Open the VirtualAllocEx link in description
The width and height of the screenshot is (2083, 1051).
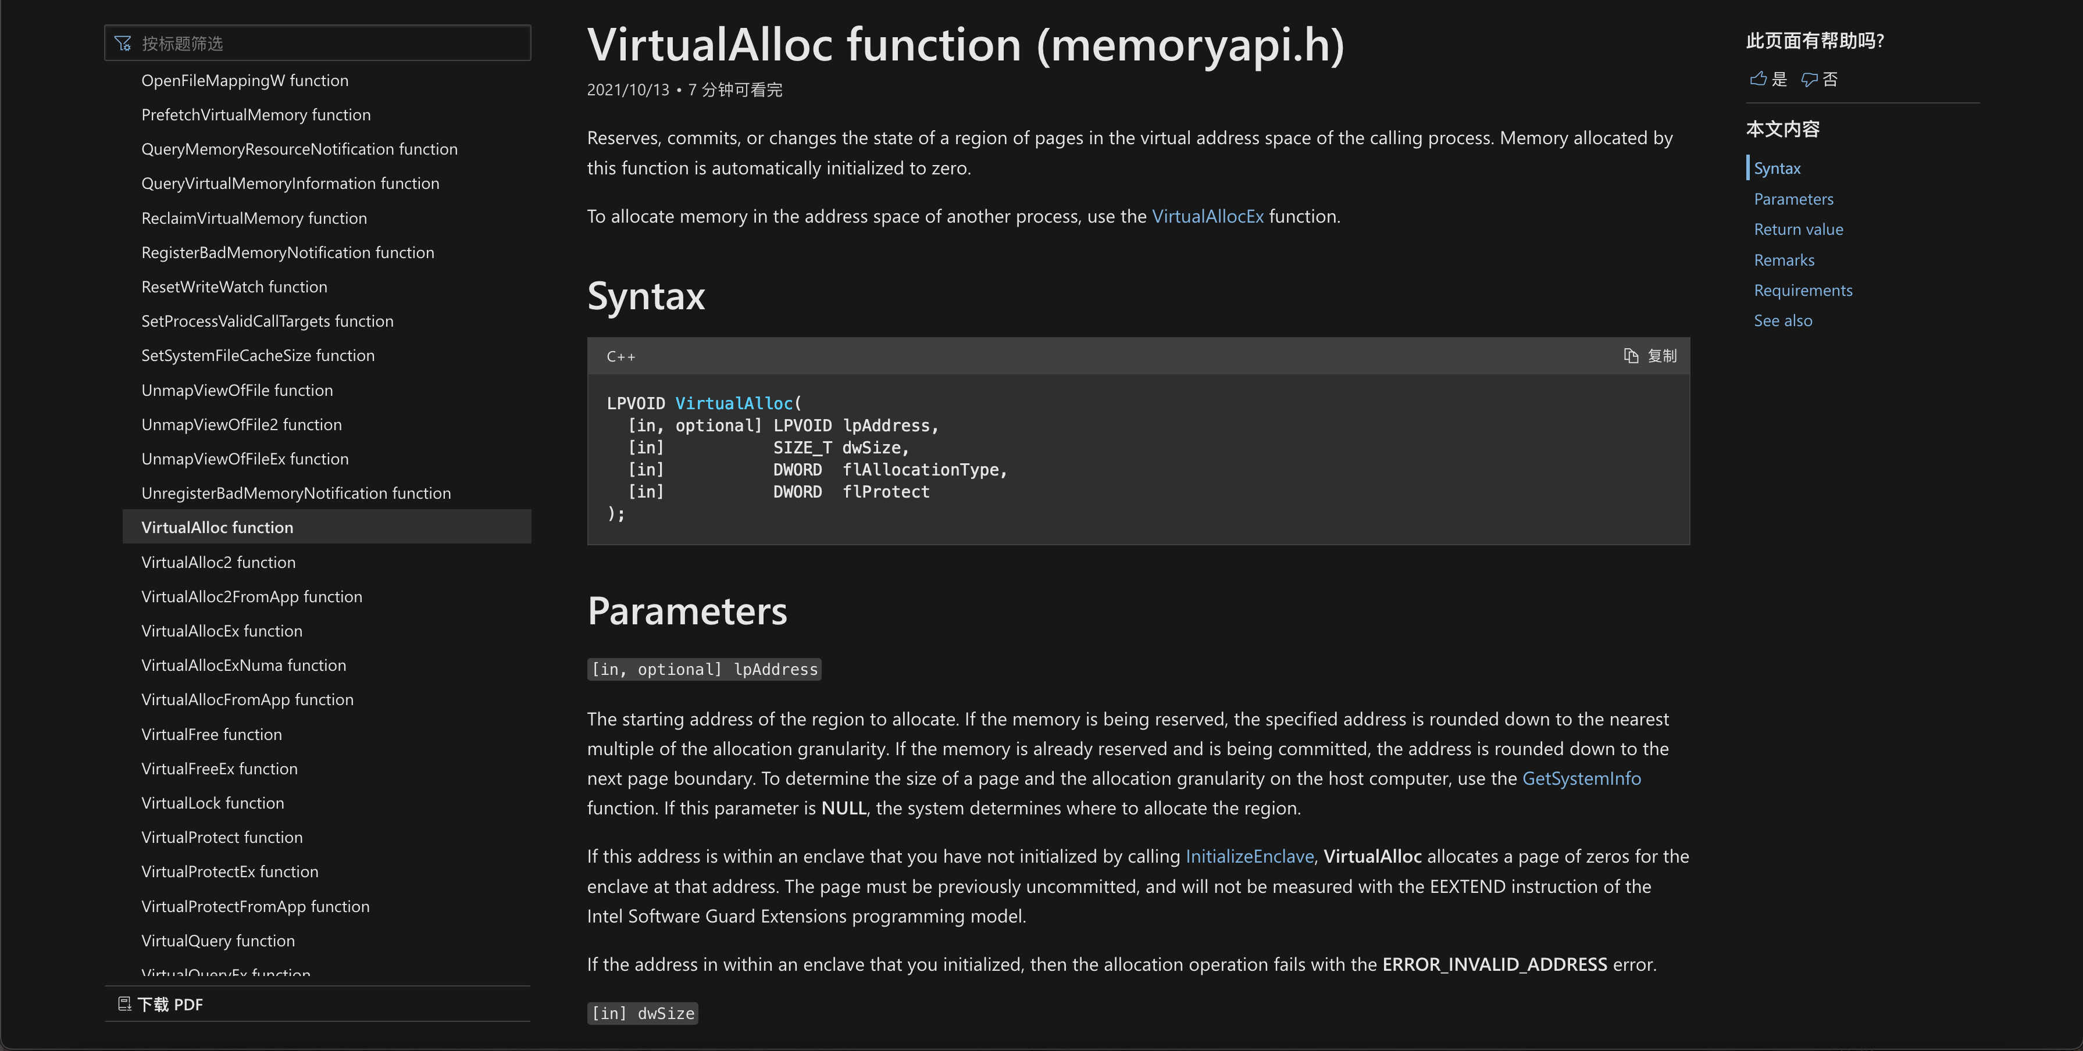point(1207,216)
